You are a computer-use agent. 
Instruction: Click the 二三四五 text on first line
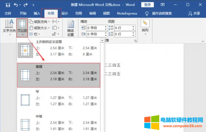(x=113, y=65)
